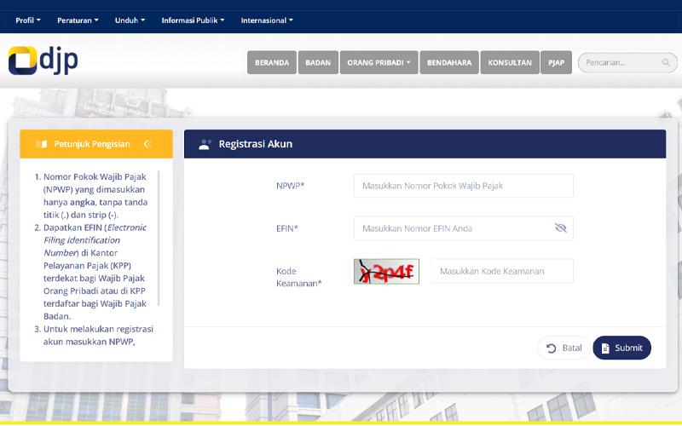The height and width of the screenshot is (426, 682).
Task: Click the book icon beside Petunjuk Pengisian
Action: coord(41,144)
